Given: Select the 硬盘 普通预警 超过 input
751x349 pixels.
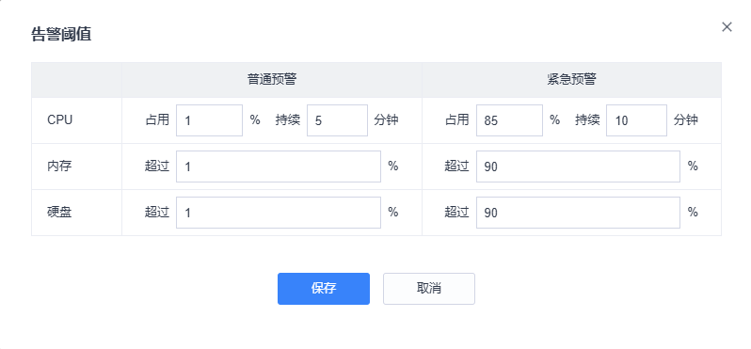Looking at the screenshot, I should point(279,213).
